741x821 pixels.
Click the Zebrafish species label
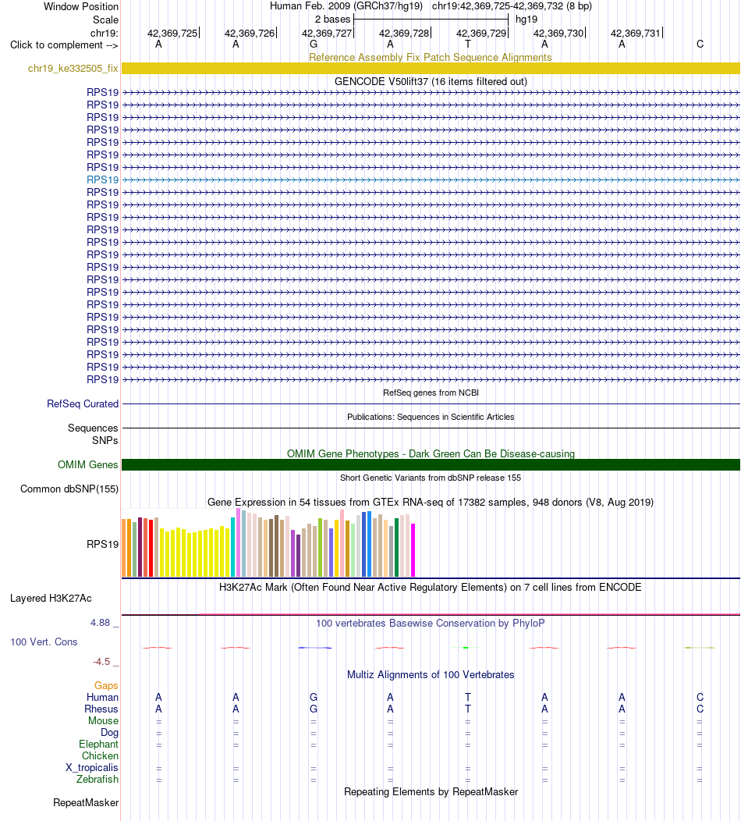click(x=97, y=779)
